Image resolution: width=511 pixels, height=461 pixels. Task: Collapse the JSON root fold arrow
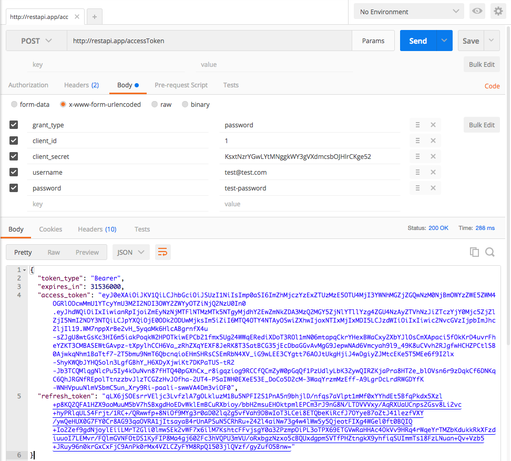click(25, 270)
